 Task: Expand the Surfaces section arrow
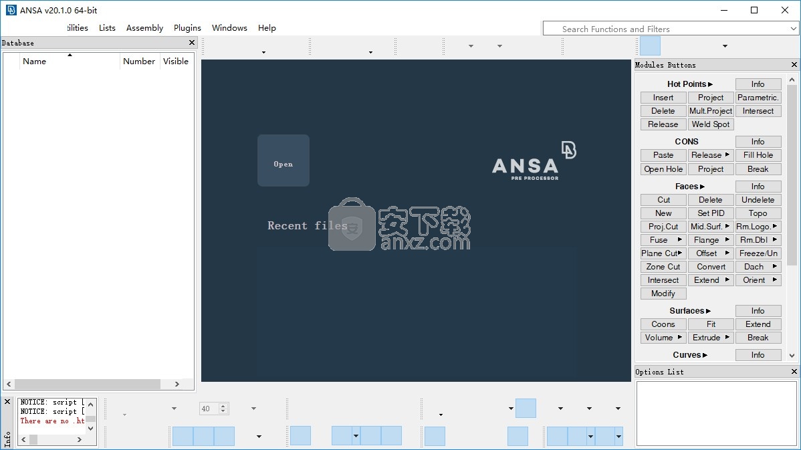click(x=709, y=311)
